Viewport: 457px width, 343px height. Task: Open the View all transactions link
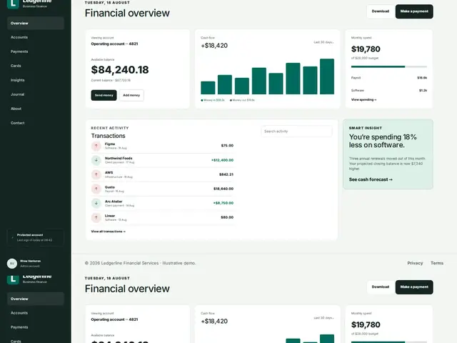[x=108, y=232]
